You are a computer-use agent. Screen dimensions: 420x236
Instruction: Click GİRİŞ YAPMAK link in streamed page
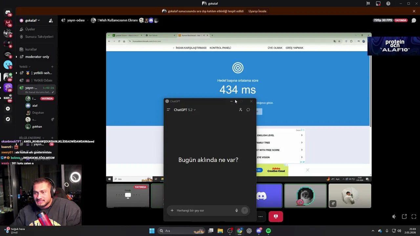[294, 48]
